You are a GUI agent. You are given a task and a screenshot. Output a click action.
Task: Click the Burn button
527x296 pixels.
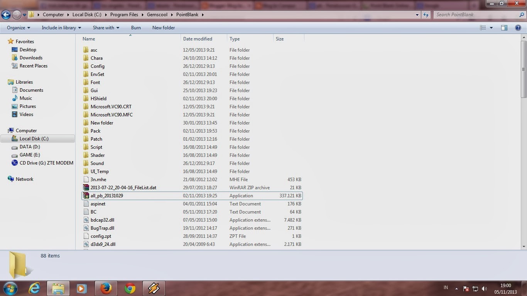tap(136, 28)
